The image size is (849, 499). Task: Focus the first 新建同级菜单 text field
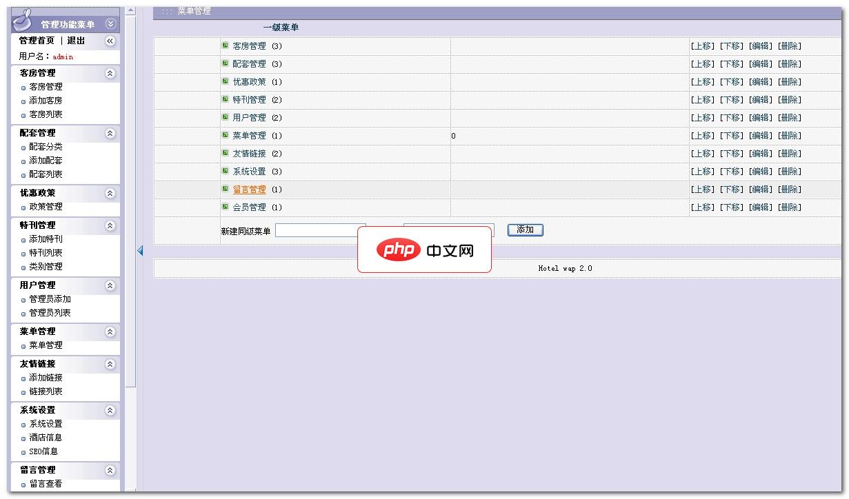click(321, 231)
